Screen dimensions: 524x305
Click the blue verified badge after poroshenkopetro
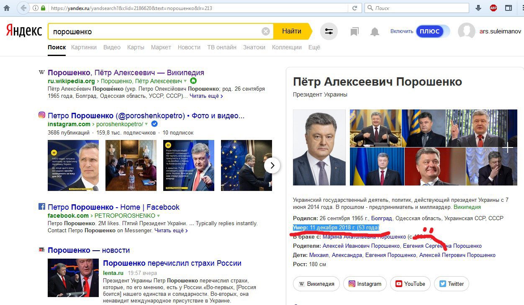click(x=154, y=124)
